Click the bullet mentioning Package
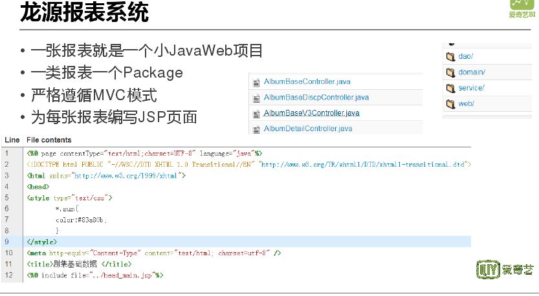This screenshot has height=296, width=539. (107, 73)
